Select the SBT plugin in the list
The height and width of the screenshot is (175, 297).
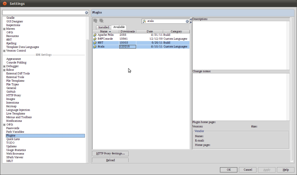click(x=141, y=43)
